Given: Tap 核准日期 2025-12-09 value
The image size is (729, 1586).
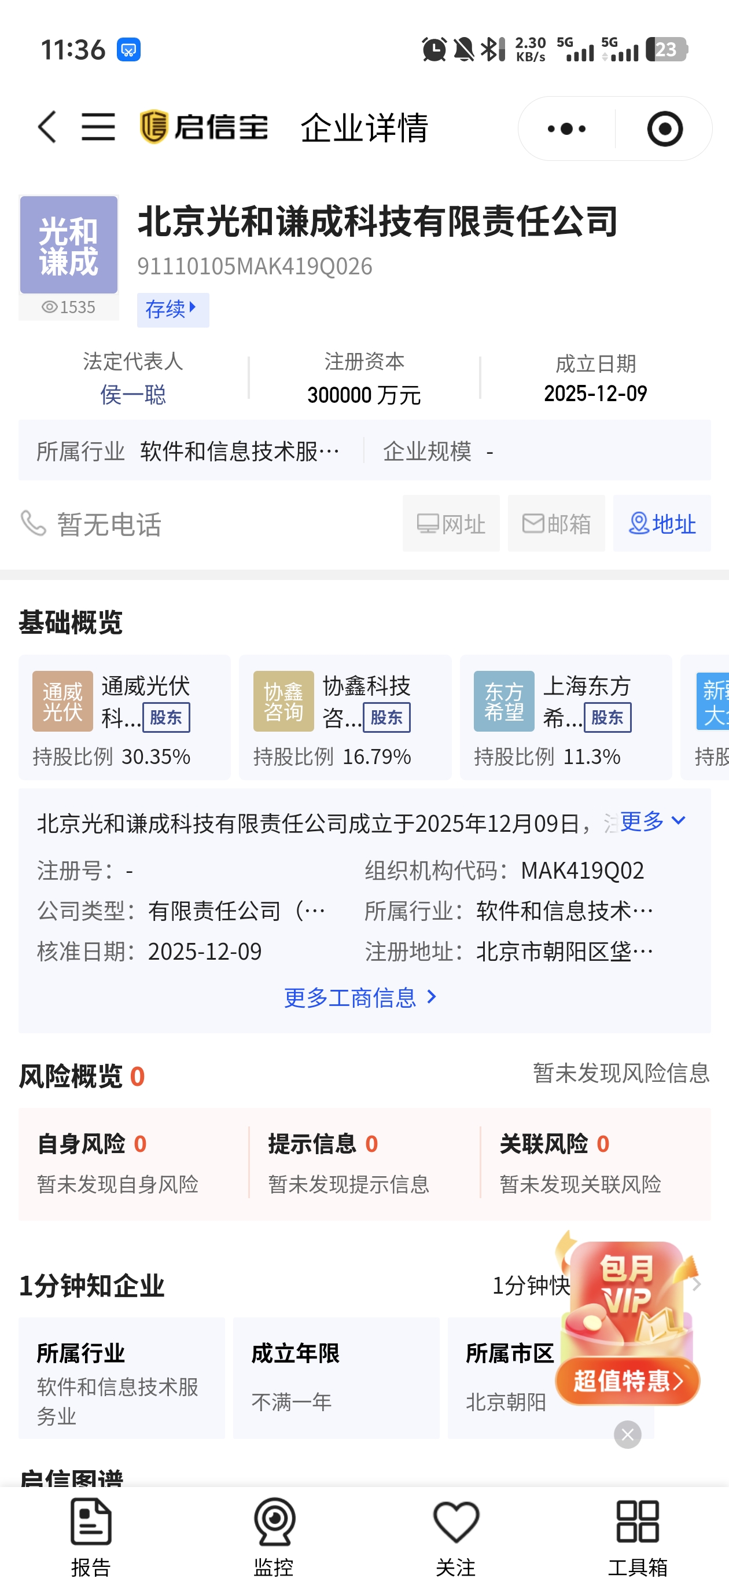Looking at the screenshot, I should (205, 952).
